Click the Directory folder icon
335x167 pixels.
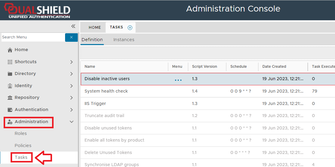(10, 74)
